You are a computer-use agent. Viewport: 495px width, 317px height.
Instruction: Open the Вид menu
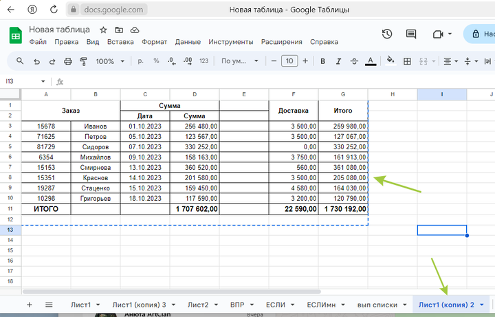click(x=93, y=42)
